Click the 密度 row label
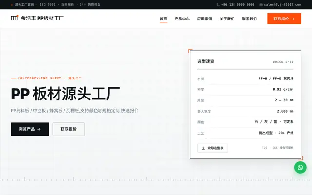The height and width of the screenshot is (195, 312). tap(200, 90)
